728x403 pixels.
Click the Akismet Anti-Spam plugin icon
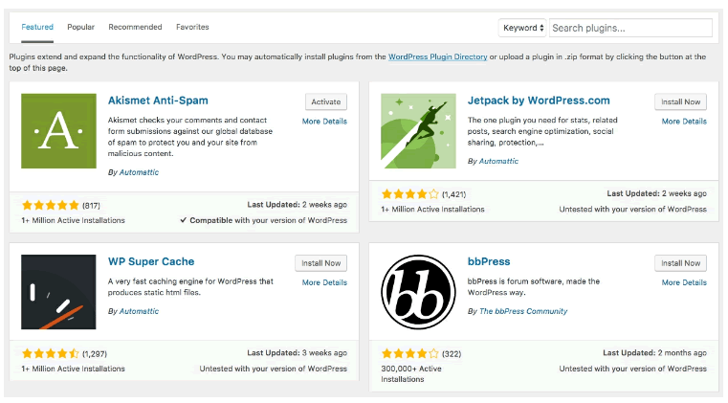tap(58, 130)
